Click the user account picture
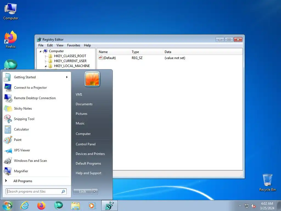This screenshot has width=281, height=211. 92,79
